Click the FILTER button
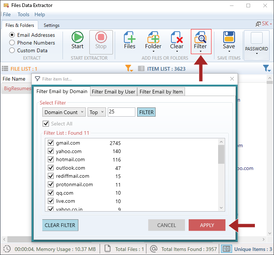Image resolution: width=274 pixels, height=255 pixels. point(146,112)
